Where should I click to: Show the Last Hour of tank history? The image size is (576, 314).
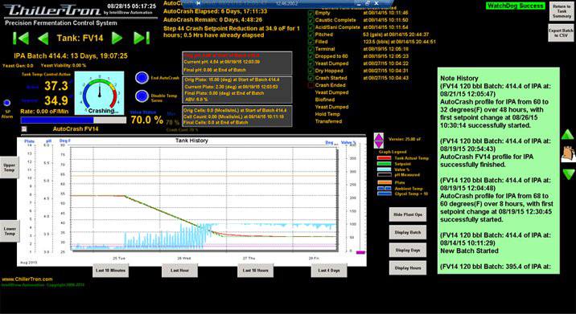click(179, 271)
